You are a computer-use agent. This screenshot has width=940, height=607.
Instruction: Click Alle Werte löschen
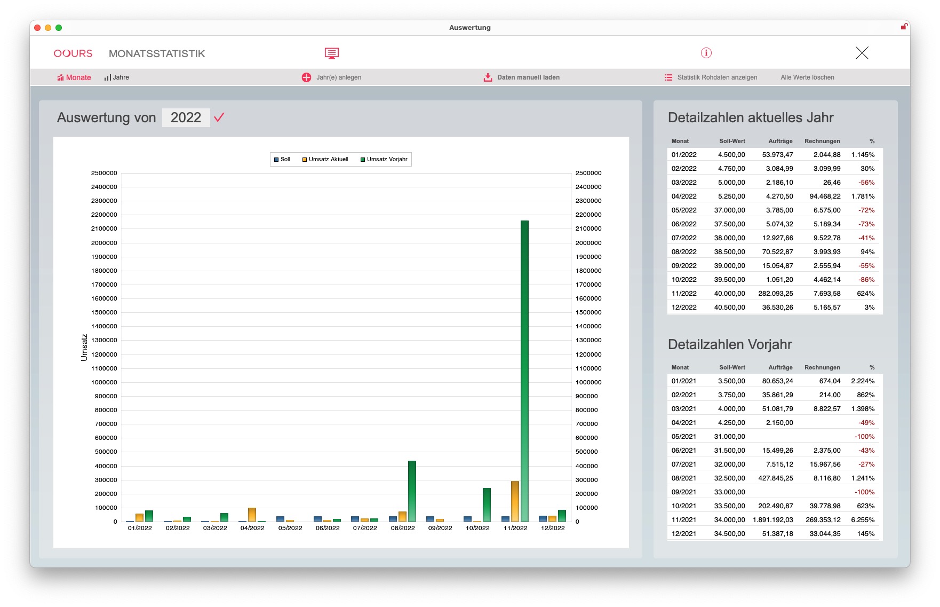click(x=807, y=77)
